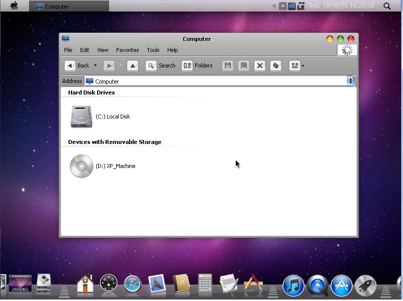Click the clock showing 16:29:58
Viewport: 403px width, 301px height.
tap(341, 5)
